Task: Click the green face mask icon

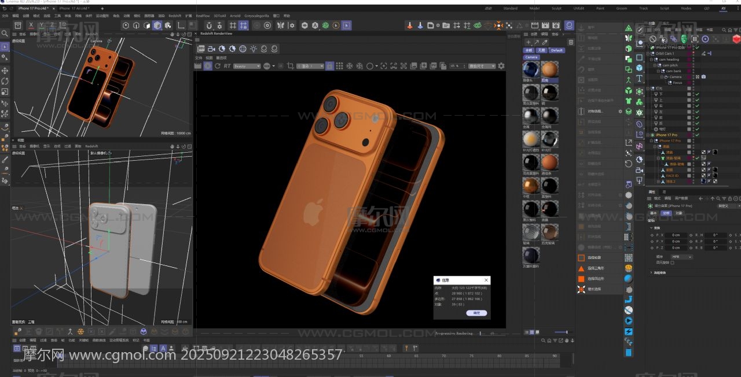Action: 684,39
